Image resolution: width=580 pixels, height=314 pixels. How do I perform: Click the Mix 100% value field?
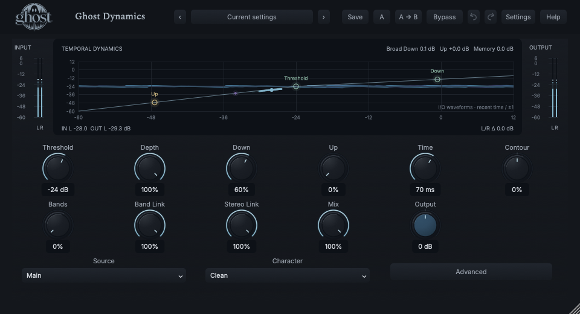333,247
